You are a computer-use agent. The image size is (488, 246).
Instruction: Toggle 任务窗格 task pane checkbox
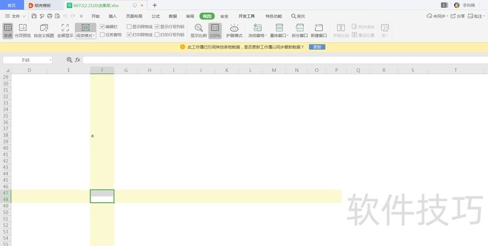(102, 35)
